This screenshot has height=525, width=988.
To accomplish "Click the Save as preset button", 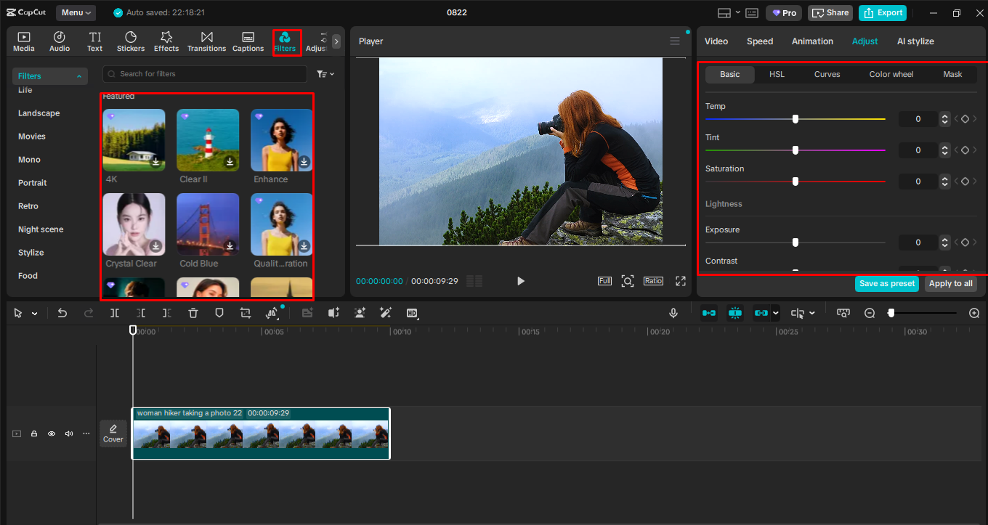I will [887, 284].
